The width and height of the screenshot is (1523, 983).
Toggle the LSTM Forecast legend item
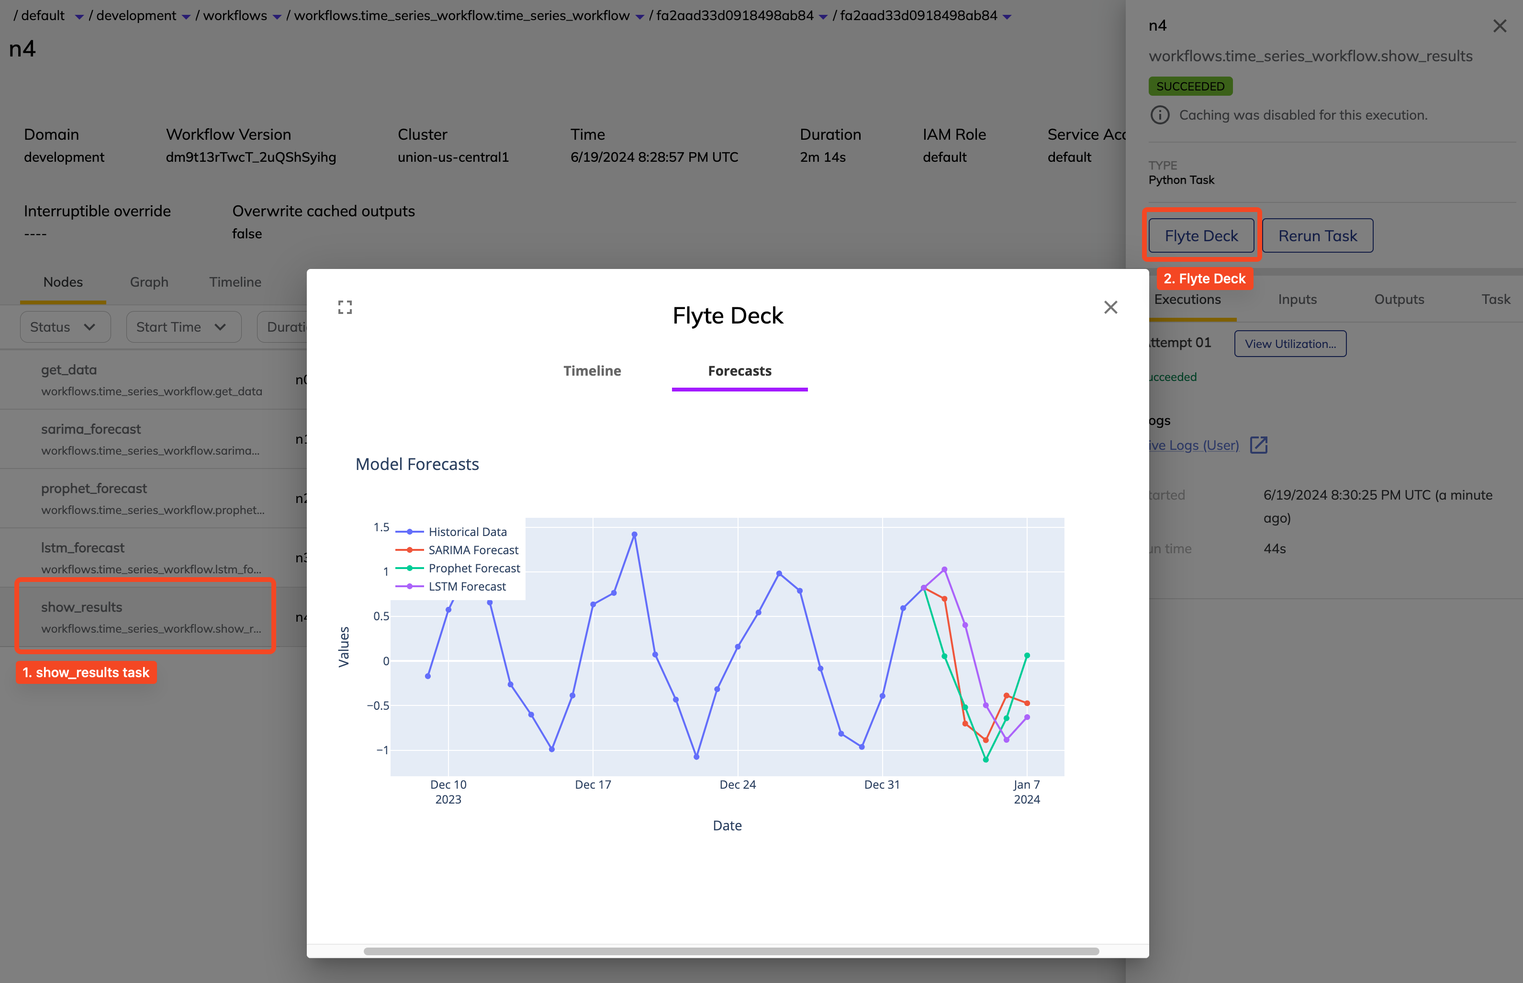click(x=466, y=585)
